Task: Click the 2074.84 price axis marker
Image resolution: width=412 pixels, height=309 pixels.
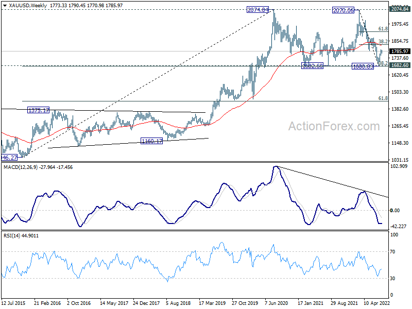Action: tap(400, 9)
